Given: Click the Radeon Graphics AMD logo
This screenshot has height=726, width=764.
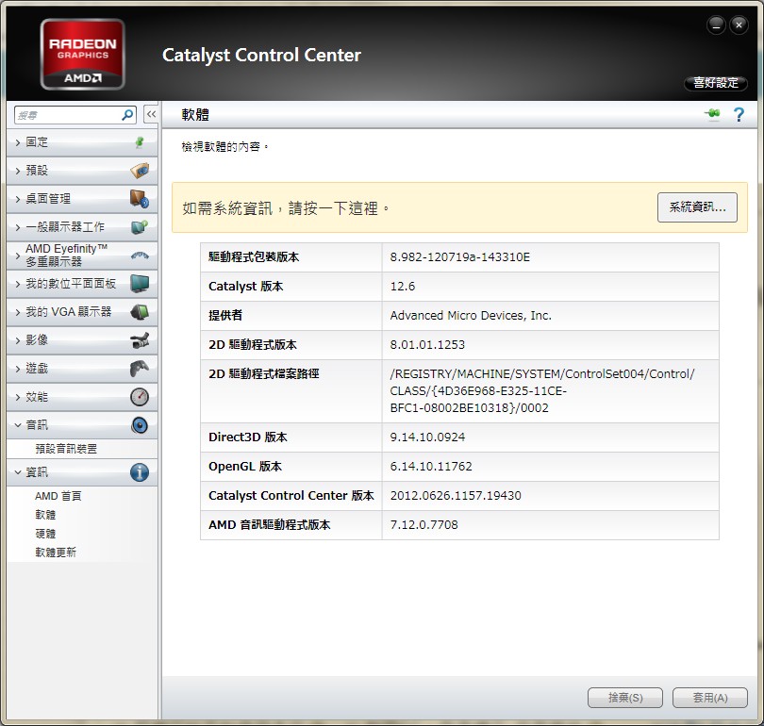Looking at the screenshot, I should pos(82,55).
